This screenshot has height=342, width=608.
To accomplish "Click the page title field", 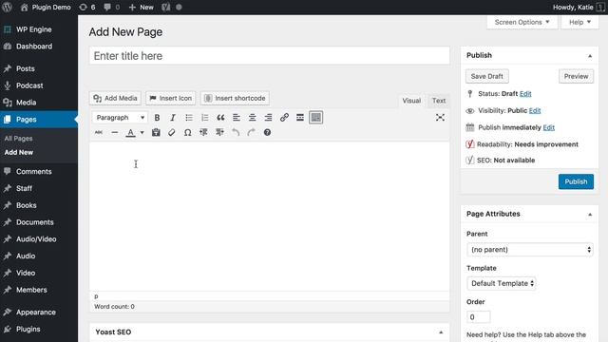I will 270,56.
